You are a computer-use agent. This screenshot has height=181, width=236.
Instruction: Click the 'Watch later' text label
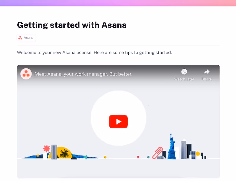(184, 79)
